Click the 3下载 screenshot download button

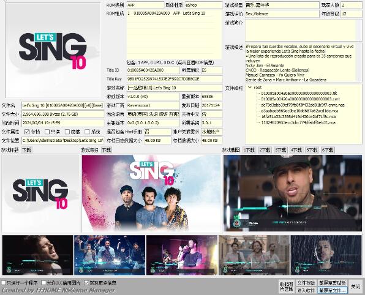point(280,150)
